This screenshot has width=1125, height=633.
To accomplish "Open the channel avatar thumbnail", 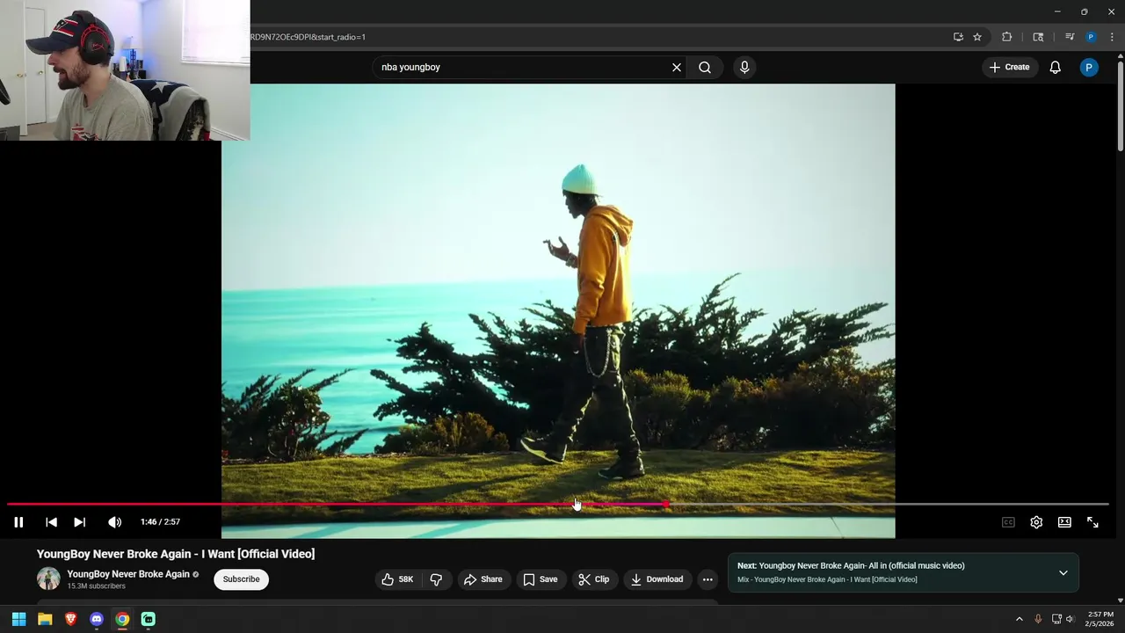I will [x=48, y=578].
